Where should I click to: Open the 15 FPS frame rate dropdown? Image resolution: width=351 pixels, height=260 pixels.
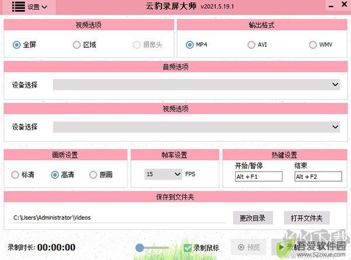pyautogui.click(x=163, y=174)
